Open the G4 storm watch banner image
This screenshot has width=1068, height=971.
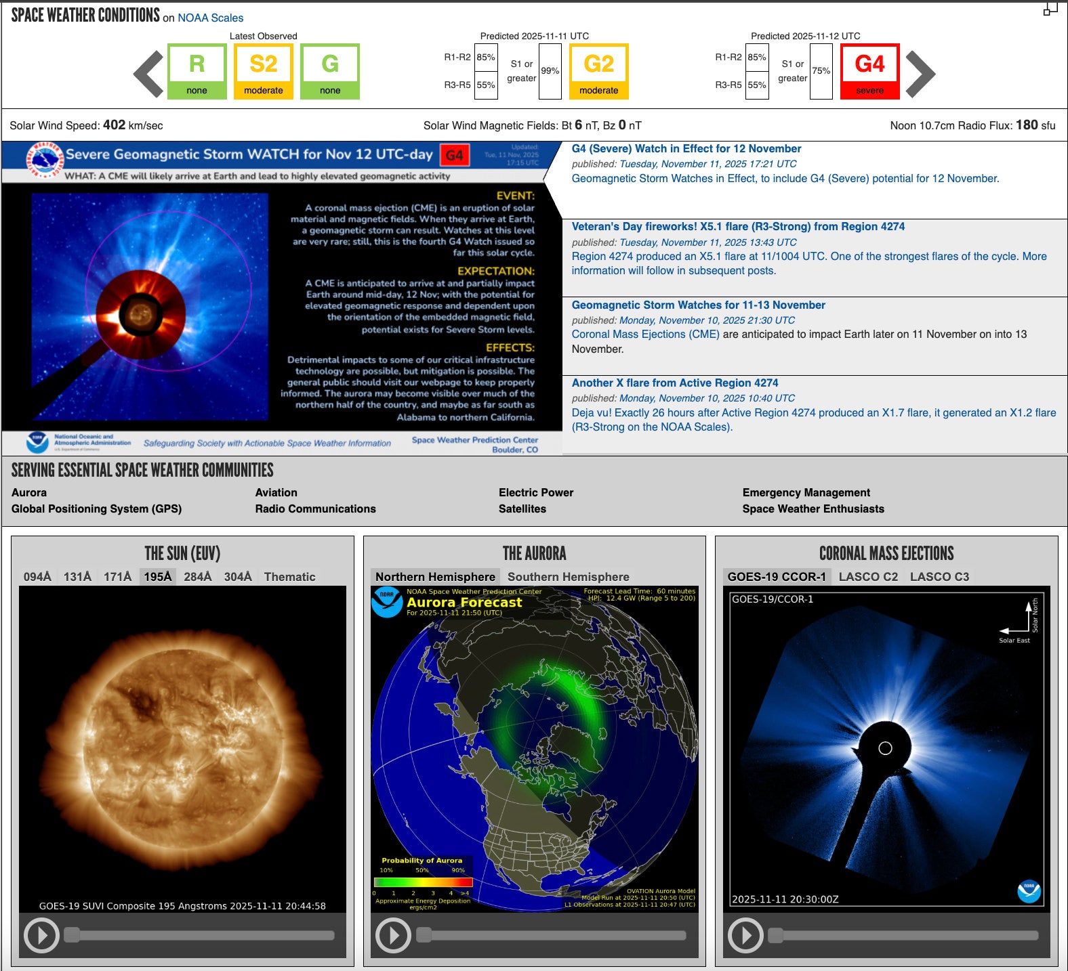(282, 298)
